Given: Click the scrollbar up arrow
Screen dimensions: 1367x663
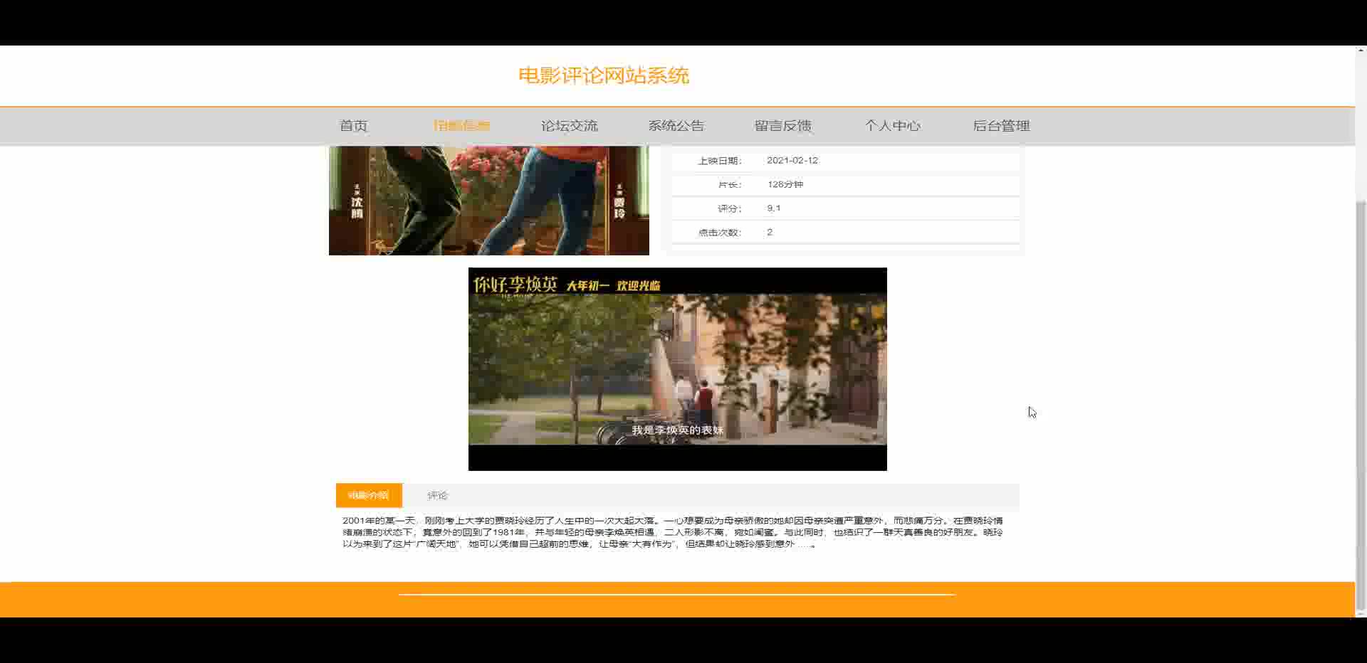Looking at the screenshot, I should coord(1361,51).
